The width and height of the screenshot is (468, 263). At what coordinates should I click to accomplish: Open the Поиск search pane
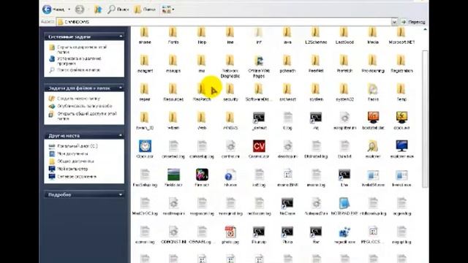pyautogui.click(x=118, y=9)
